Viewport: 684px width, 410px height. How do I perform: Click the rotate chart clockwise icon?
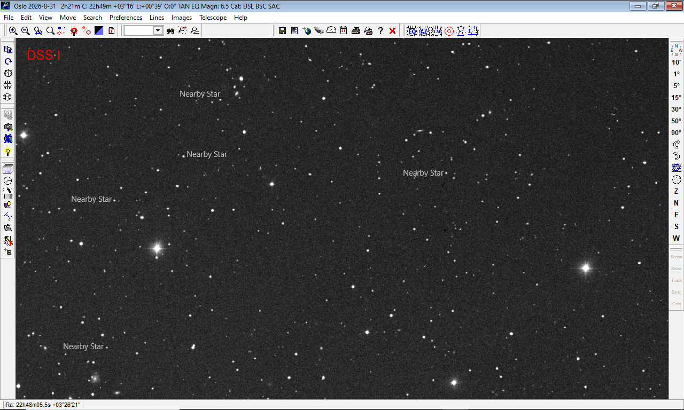pyautogui.click(x=677, y=144)
